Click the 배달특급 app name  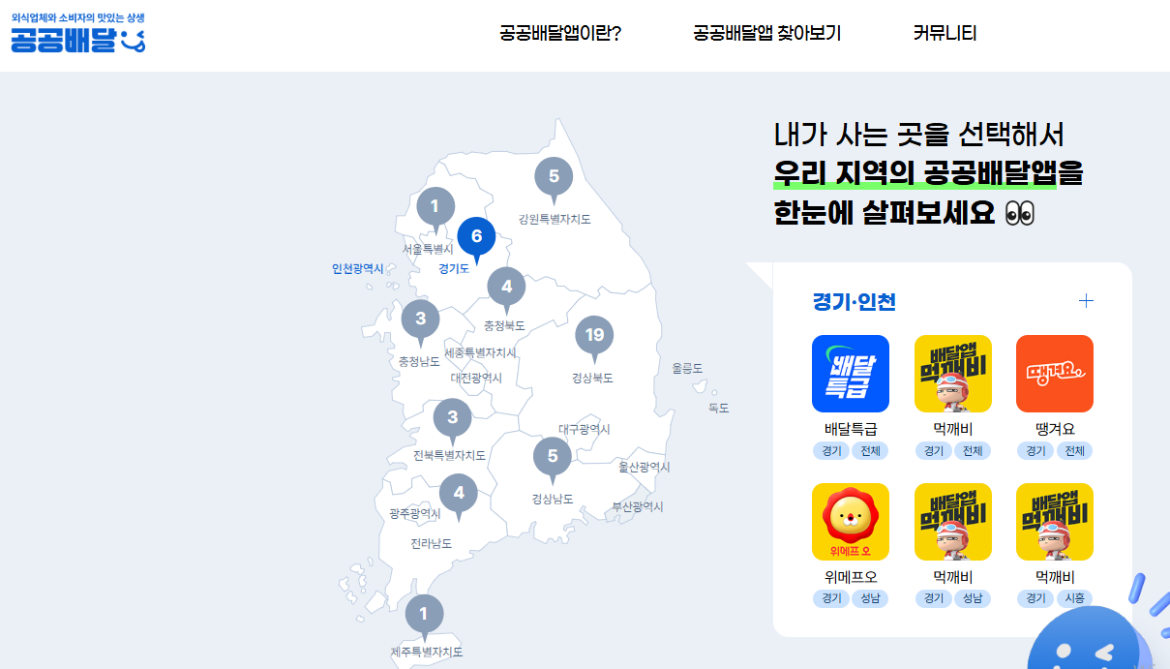(851, 429)
